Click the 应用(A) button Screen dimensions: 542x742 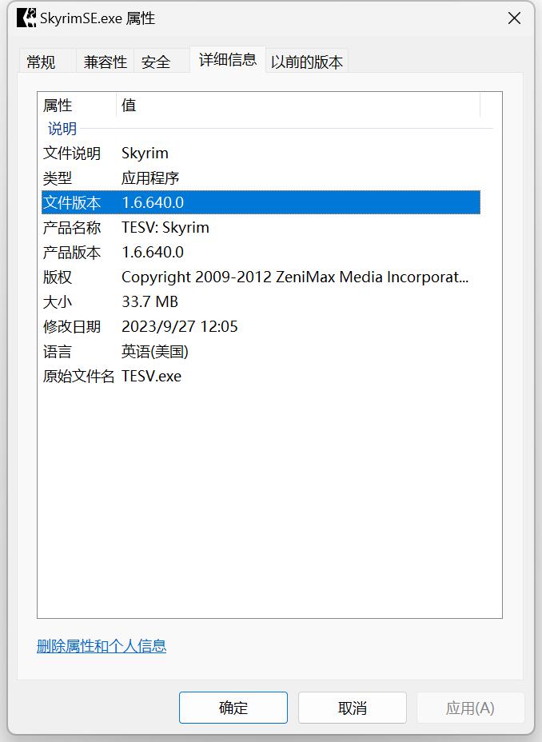click(471, 708)
